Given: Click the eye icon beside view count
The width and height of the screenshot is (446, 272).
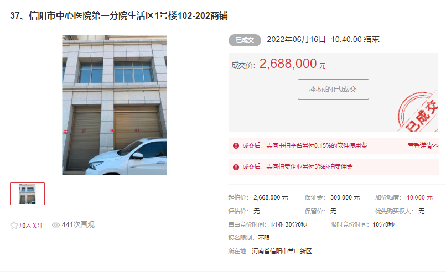Looking at the screenshot, I should pos(56,225).
